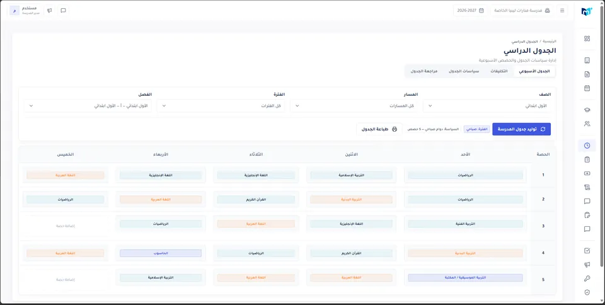Screen dimensions: 605x305
Task: Click التربية الإسلامية cell in Wednesday period 5
Action: (161, 278)
